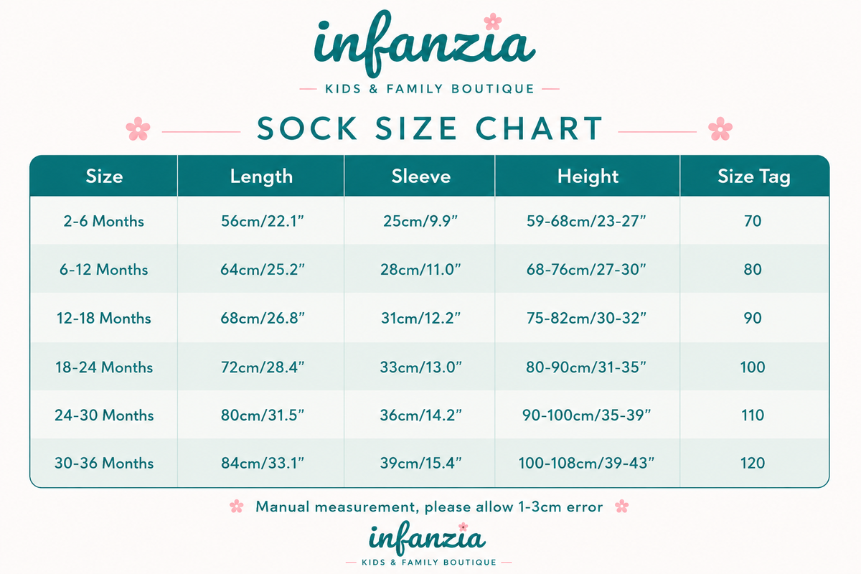Viewport: 861px width, 574px height.
Task: Select the Sleeve column header
Action: [420, 176]
